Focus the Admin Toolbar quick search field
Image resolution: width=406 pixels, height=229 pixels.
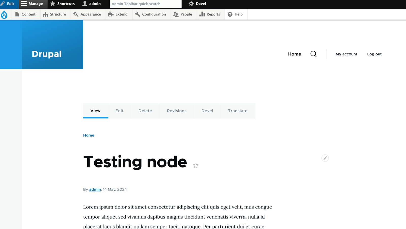(146, 4)
